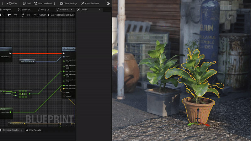Viewport: 251px width, 141px height.
Task: Click the red wire between nodes
Action: (37, 53)
